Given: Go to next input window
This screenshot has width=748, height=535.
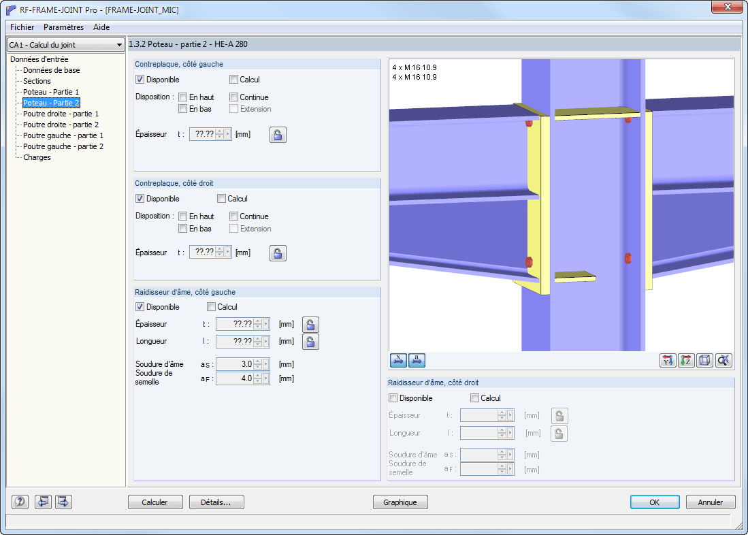Looking at the screenshot, I should click(x=63, y=502).
